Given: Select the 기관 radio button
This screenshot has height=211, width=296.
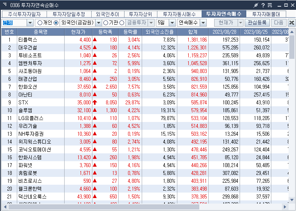Looking at the screenshot, I should [106, 23].
